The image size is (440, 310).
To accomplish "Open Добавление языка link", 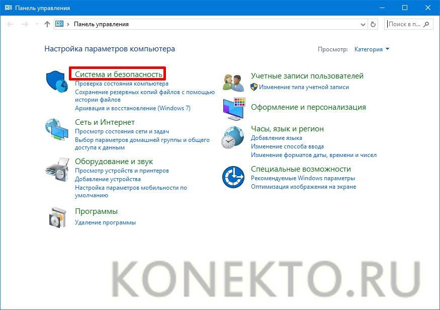I will click(277, 138).
